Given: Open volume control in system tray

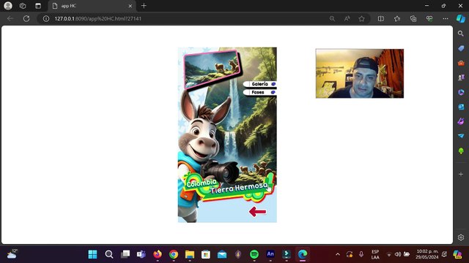Looking at the screenshot, I should [x=397, y=254].
